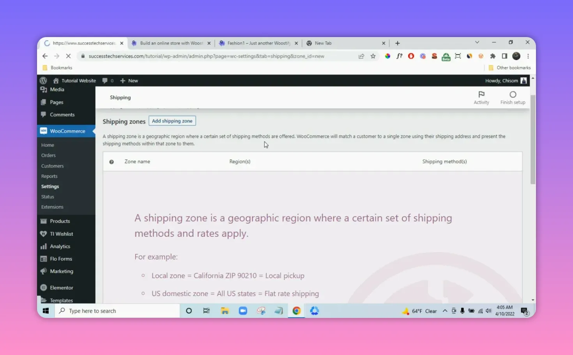The height and width of the screenshot is (355, 573).
Task: Open Elementor from the sidebar icon
Action: 44,288
